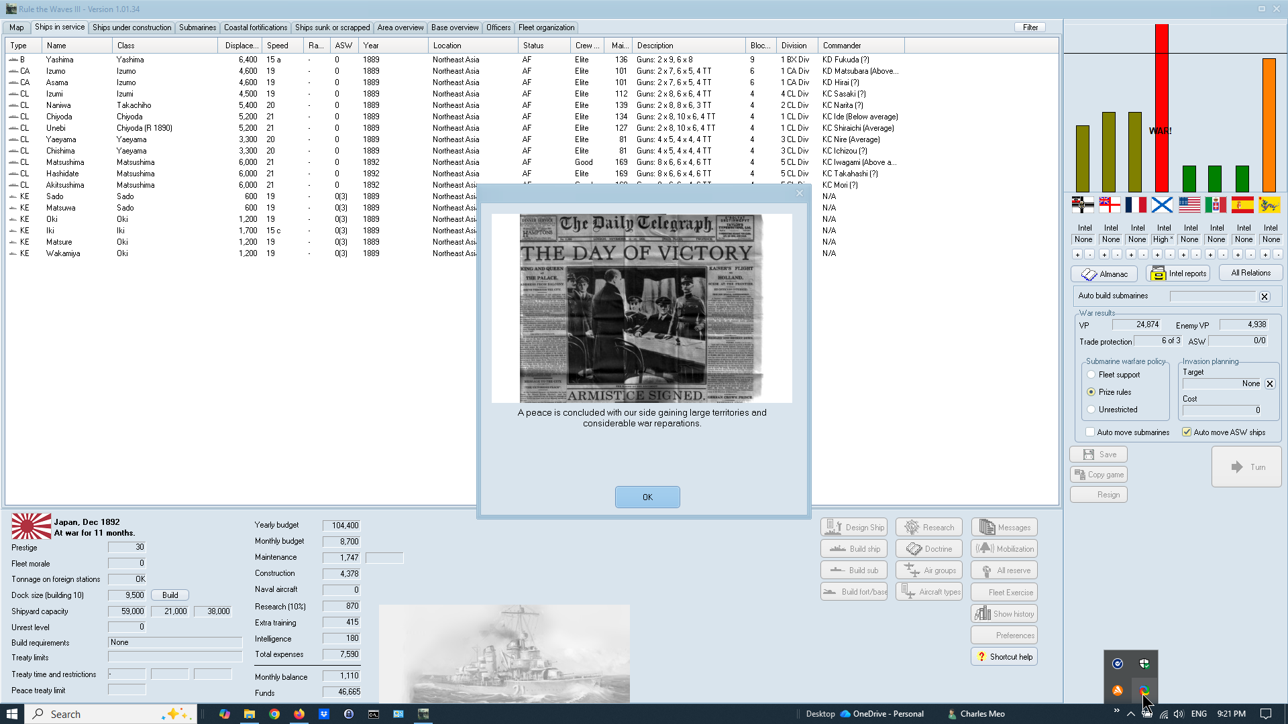Viewport: 1288px width, 724px height.
Task: Clear the Auto build submarines setting
Action: click(x=1265, y=296)
